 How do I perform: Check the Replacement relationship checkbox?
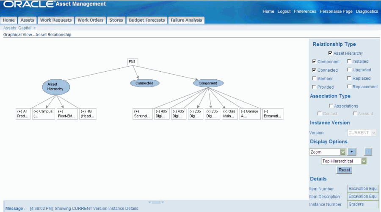click(349, 86)
